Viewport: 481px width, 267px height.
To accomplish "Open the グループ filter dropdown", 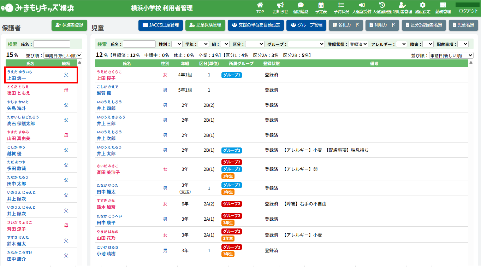I will pyautogui.click(x=306, y=44).
